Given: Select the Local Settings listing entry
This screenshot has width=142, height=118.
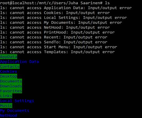Looking at the screenshot, I should pos(17,101).
